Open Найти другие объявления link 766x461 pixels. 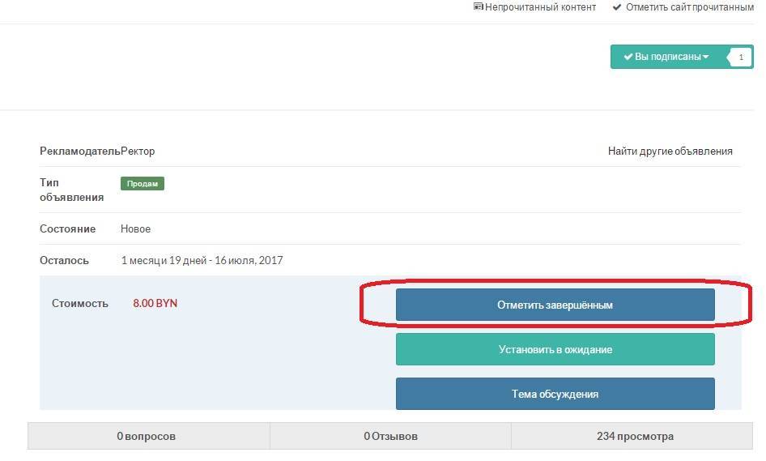click(670, 152)
